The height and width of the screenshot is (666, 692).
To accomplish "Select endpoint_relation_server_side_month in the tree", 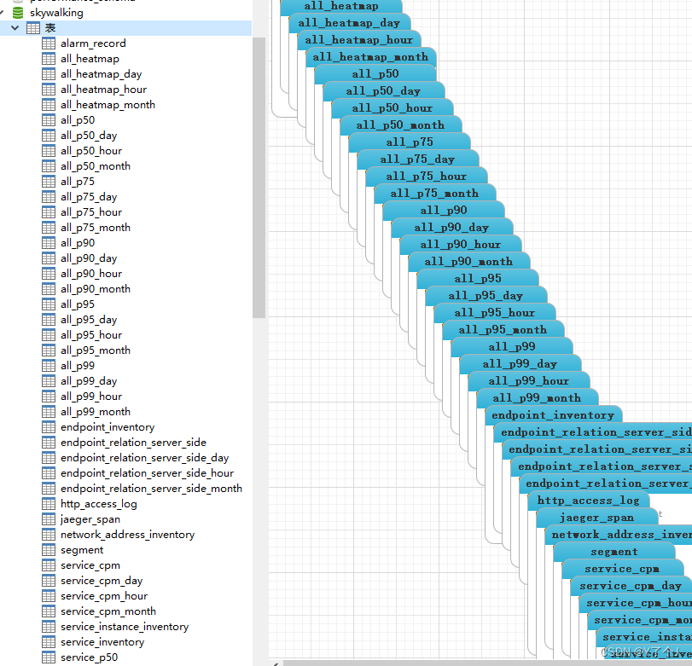I will click(x=151, y=489).
